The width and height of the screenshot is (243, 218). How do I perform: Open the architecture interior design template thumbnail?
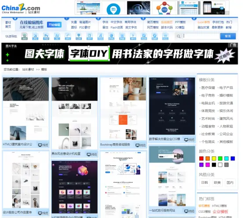tap(26, 109)
